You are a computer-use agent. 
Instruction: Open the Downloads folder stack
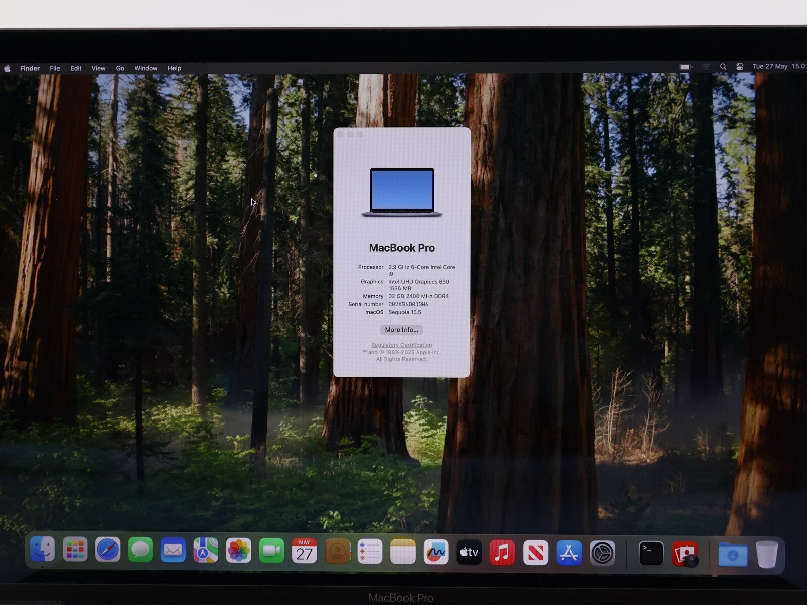733,555
